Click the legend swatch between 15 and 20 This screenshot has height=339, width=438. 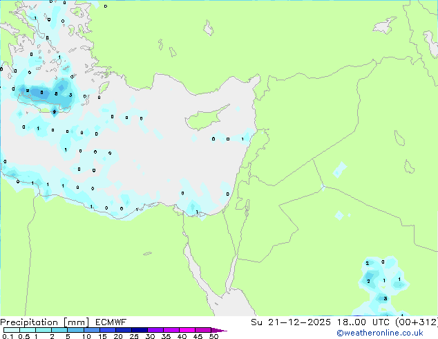(108, 330)
